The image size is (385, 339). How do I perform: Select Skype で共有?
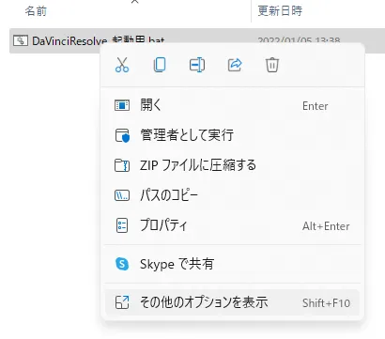click(232, 264)
